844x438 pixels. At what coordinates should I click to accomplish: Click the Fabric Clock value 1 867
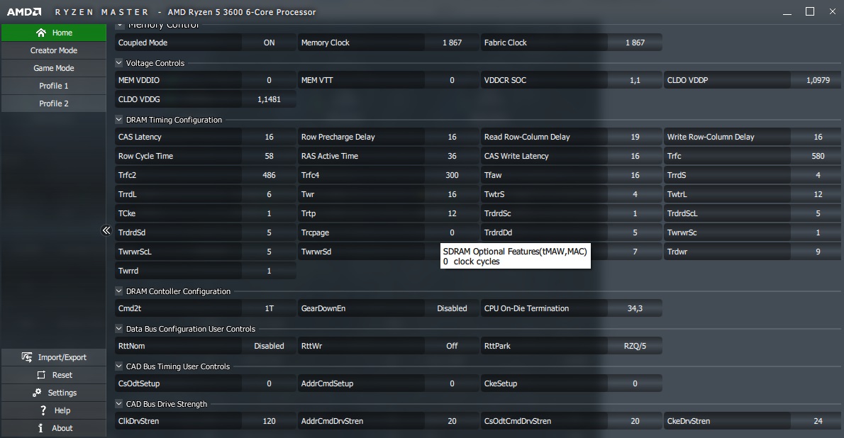635,43
